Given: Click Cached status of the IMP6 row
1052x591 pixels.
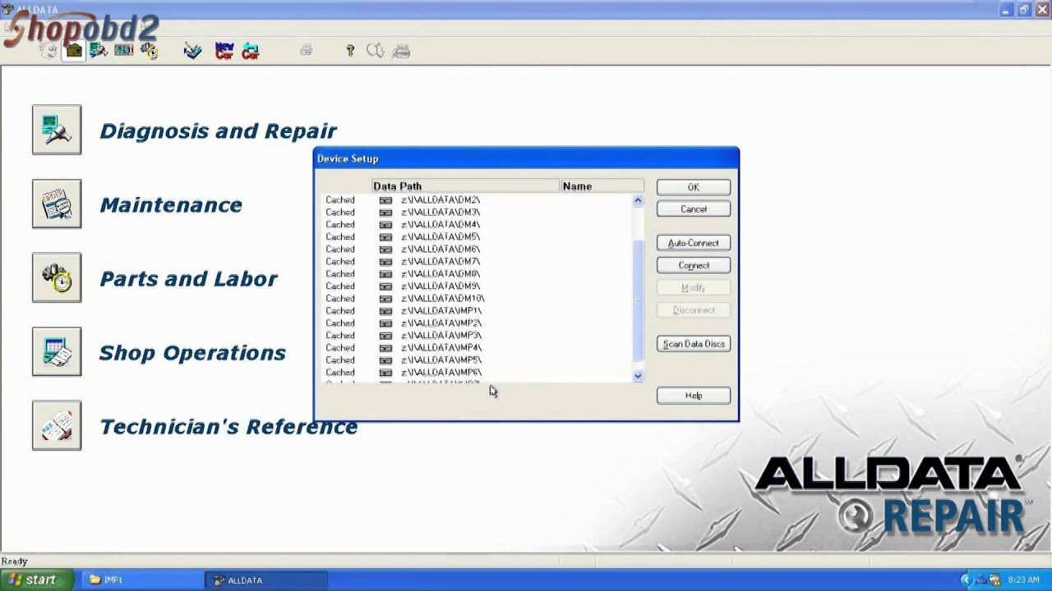Looking at the screenshot, I should pos(340,373).
